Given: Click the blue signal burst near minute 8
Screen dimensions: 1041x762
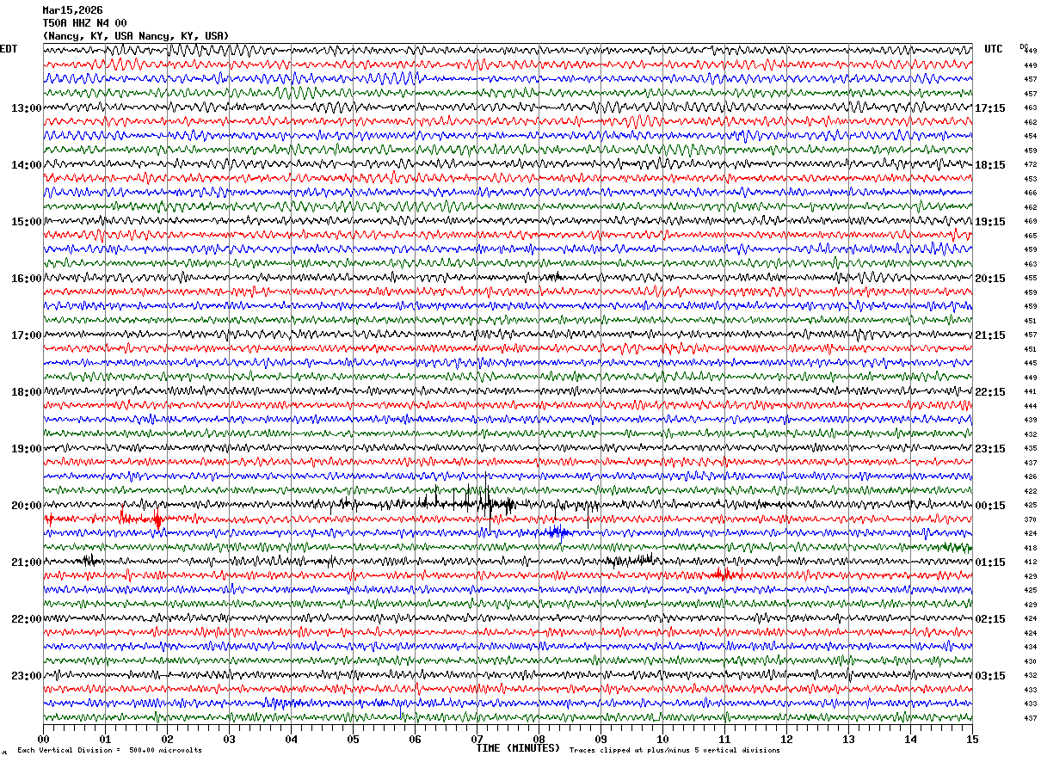Looking at the screenshot, I should tap(557, 532).
